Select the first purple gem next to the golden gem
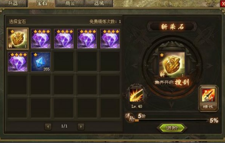The width and height of the screenshot is (225, 143). coord(41,39)
